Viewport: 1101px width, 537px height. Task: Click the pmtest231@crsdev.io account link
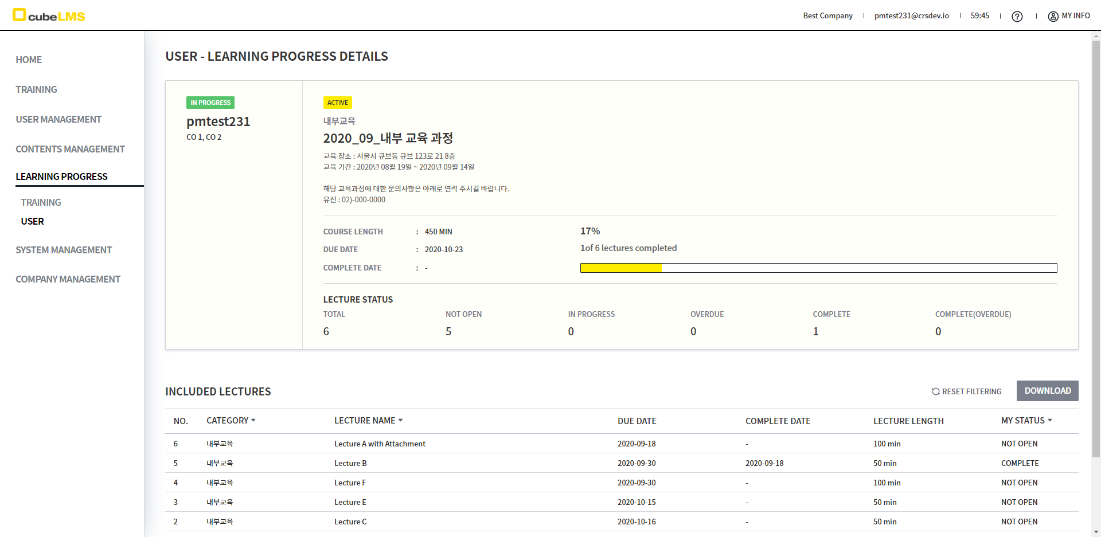(911, 16)
